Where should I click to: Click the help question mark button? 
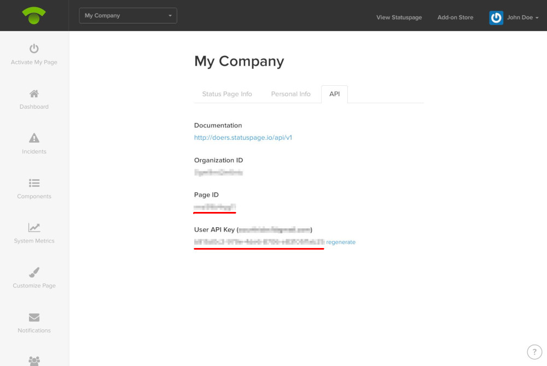pyautogui.click(x=534, y=352)
